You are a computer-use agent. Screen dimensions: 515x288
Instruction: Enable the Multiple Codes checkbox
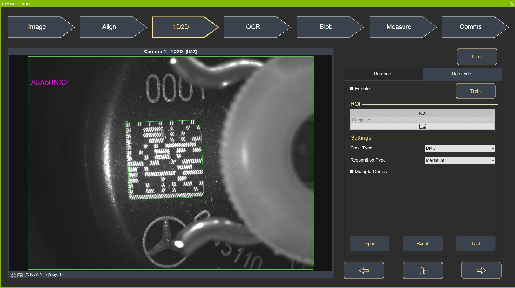(x=351, y=172)
